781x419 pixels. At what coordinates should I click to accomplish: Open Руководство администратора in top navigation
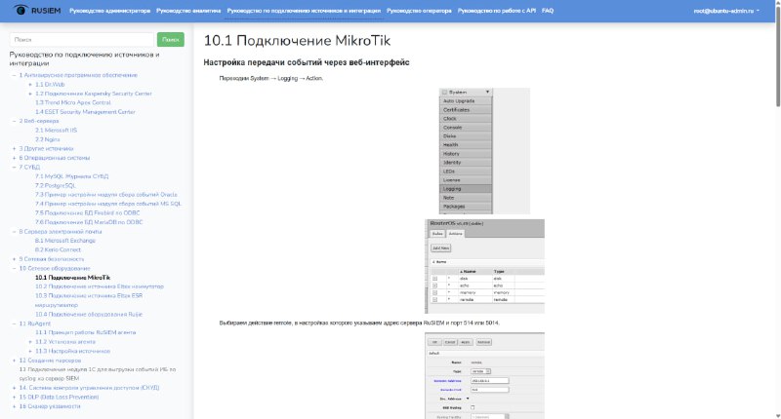pos(109,11)
